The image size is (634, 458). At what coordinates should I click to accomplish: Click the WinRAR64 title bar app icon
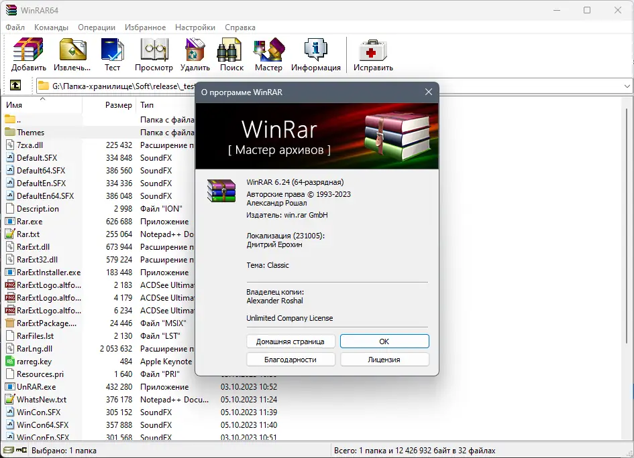(x=11, y=9)
